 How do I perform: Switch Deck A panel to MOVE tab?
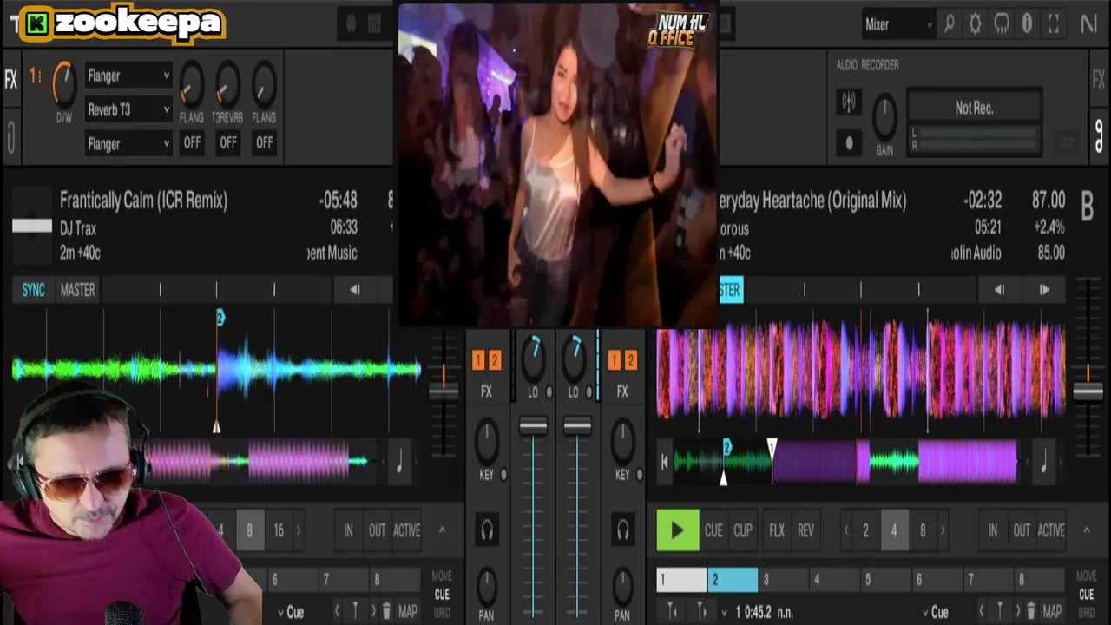point(442,576)
